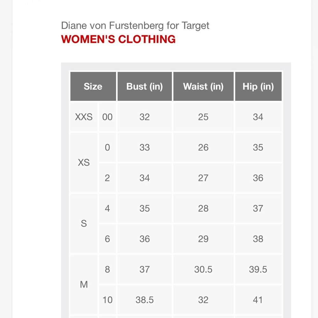This screenshot has width=318, height=318.
Task: Click the WOMEN'S CLOTHING heading
Action: (118, 39)
